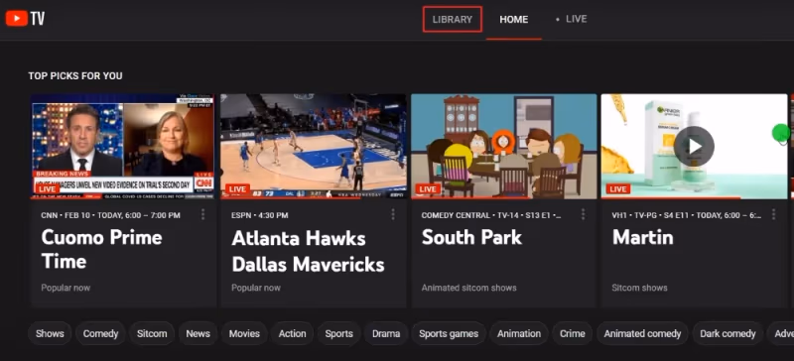The height and width of the screenshot is (361, 794).
Task: Click the LIVE badge on CNN thumbnail
Action: (47, 188)
